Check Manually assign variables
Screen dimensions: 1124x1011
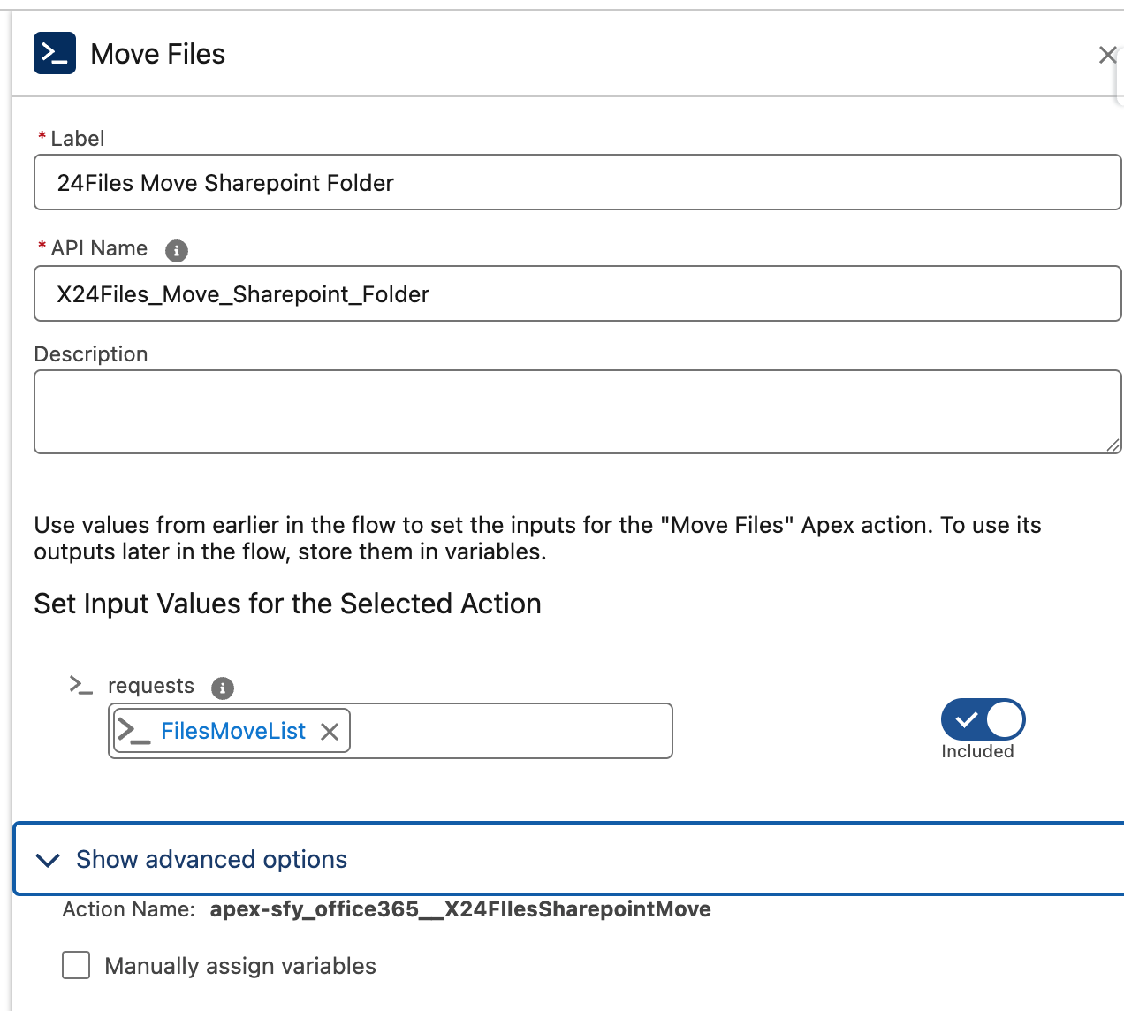pyautogui.click(x=76, y=965)
